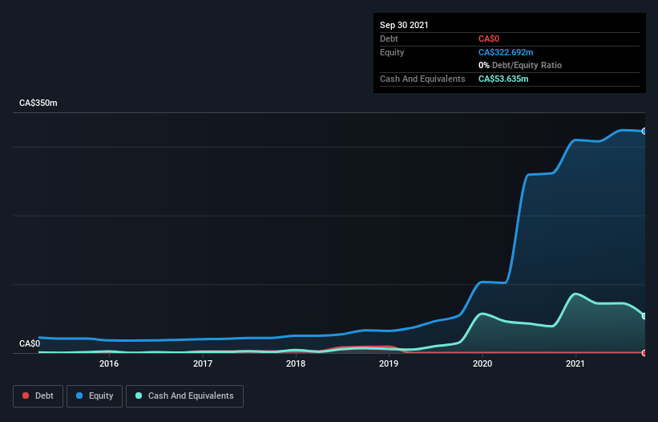The height and width of the screenshot is (422, 658).
Task: Toggle the Cash And Equivalents legend button
Action: pyautogui.click(x=184, y=396)
